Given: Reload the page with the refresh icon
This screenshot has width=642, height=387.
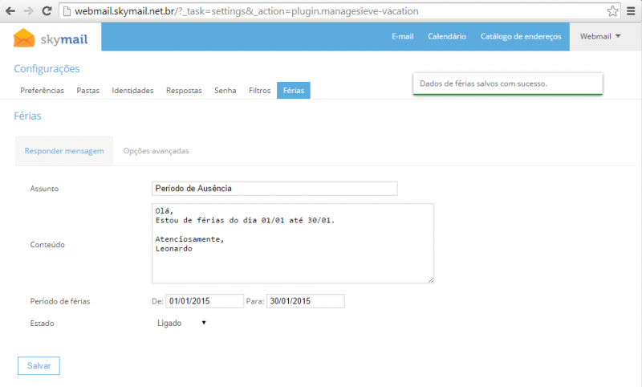Looking at the screenshot, I should 47,11.
